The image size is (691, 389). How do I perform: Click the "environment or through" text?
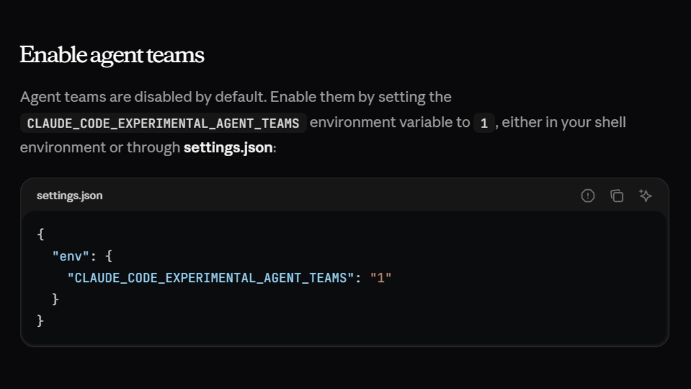100,147
